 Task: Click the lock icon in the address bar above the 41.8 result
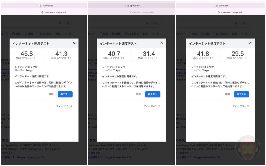217,6
